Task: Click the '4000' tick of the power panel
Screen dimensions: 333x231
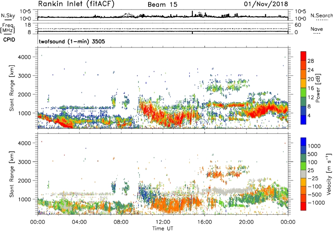Action: coord(24,57)
